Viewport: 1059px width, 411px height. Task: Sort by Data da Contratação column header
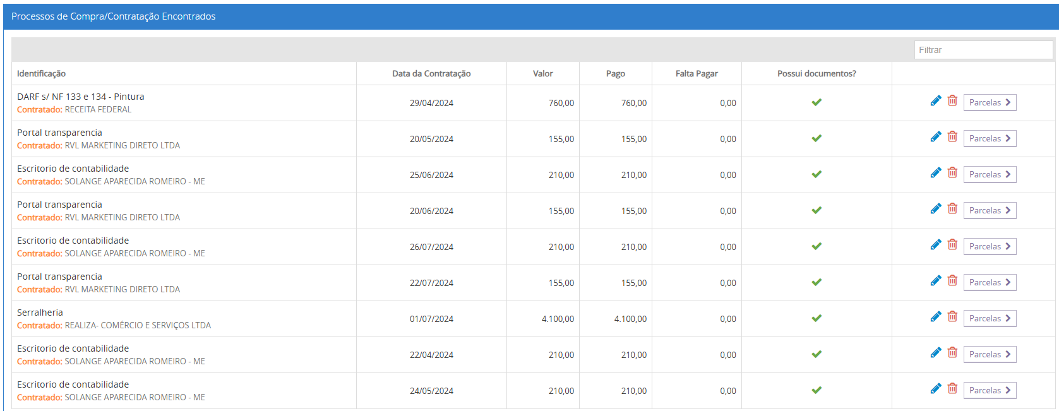coord(431,74)
